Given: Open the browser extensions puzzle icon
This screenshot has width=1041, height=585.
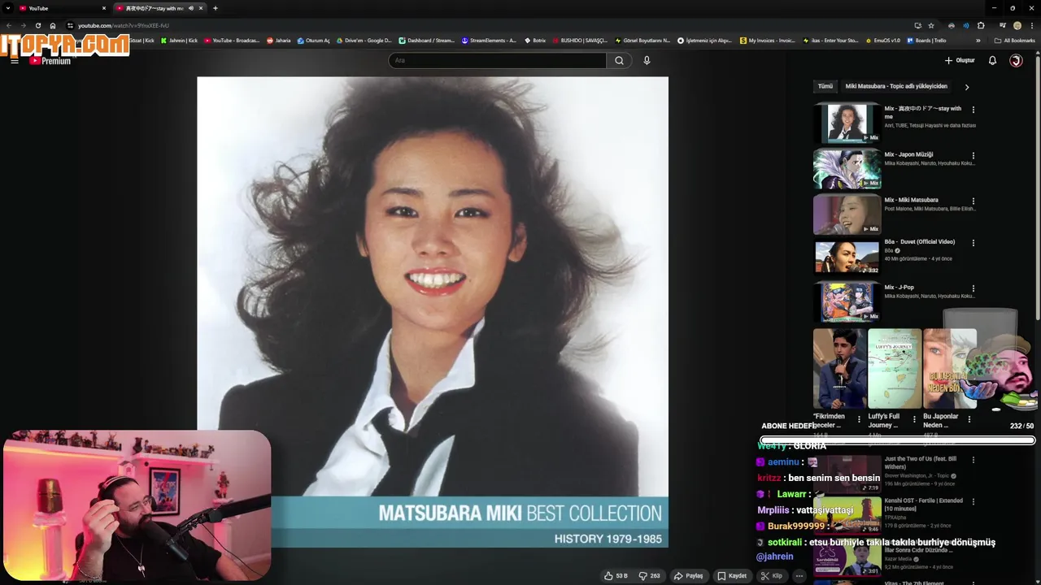Looking at the screenshot, I should (x=981, y=25).
